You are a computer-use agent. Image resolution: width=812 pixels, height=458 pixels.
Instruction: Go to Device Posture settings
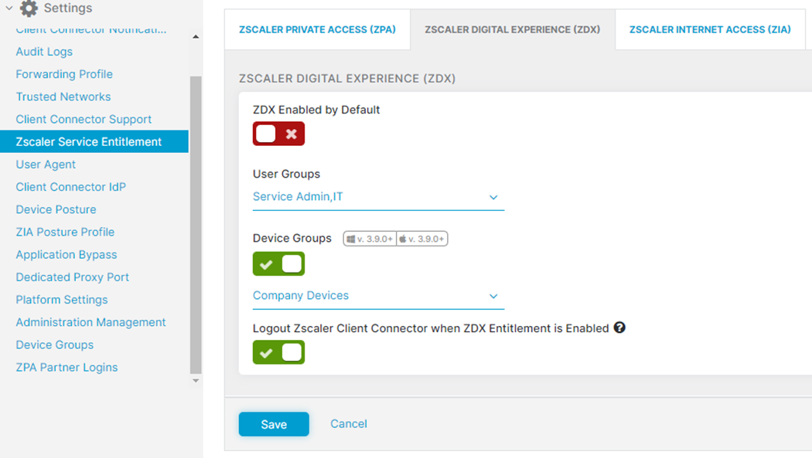(56, 209)
